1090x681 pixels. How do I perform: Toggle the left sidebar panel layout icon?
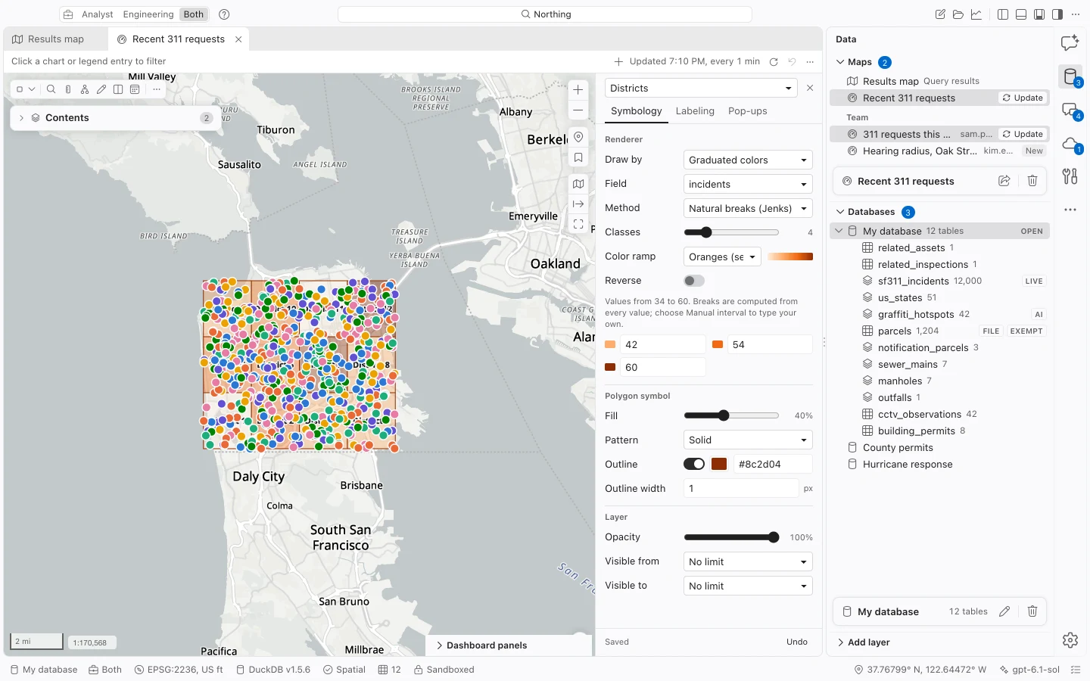(x=1003, y=14)
